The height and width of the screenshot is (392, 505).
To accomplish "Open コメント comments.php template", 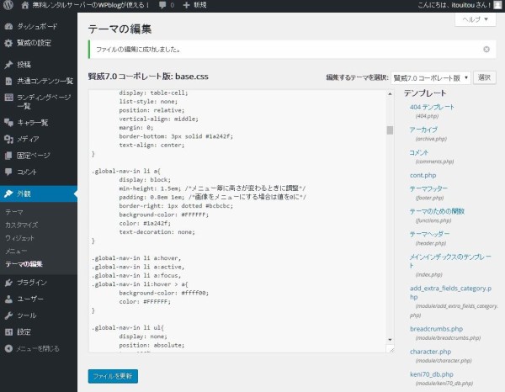I will (x=418, y=152).
